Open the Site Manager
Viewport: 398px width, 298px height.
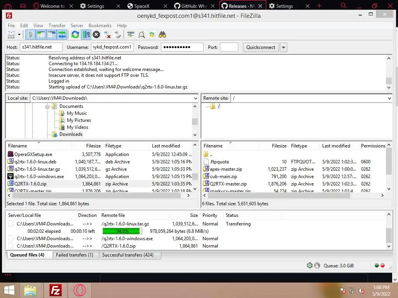[11, 35]
